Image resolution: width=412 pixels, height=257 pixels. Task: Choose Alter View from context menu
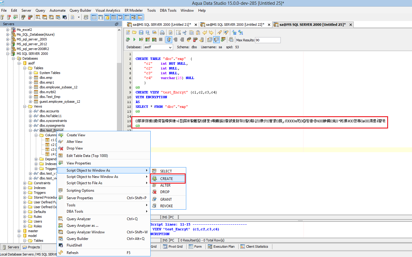pyautogui.click(x=103, y=142)
